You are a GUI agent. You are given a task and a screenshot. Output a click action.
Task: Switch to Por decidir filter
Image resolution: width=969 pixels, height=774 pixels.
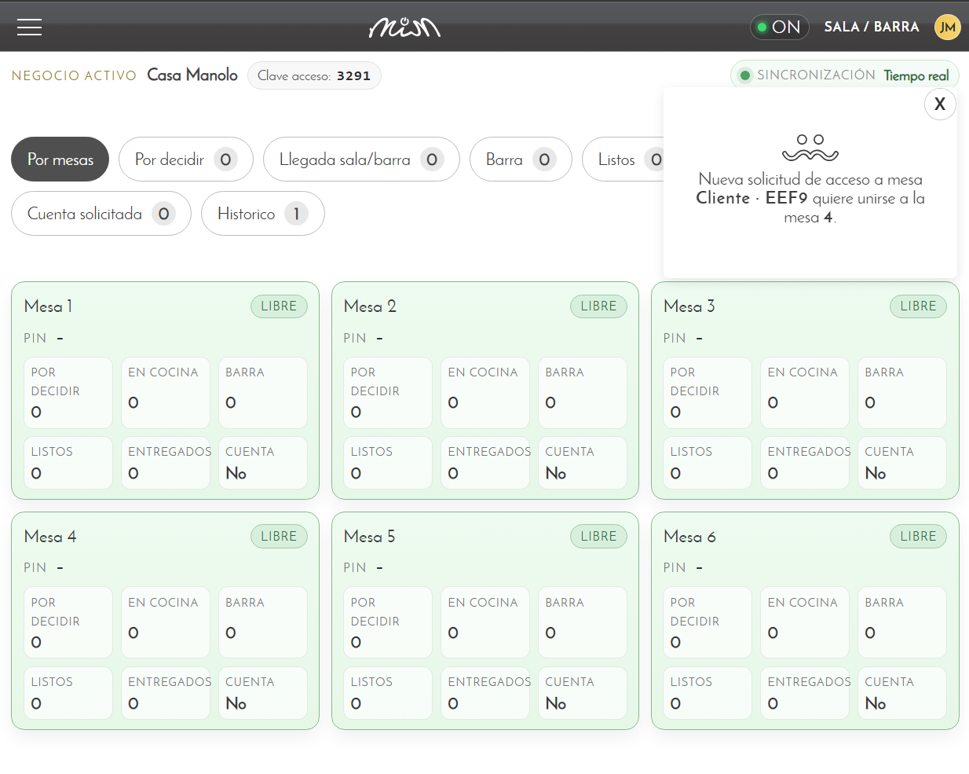coord(186,160)
